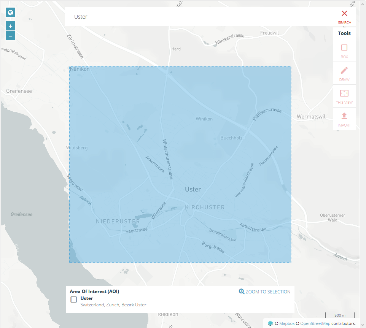Zoom in with the plus button
The height and width of the screenshot is (328, 366).
10,26
